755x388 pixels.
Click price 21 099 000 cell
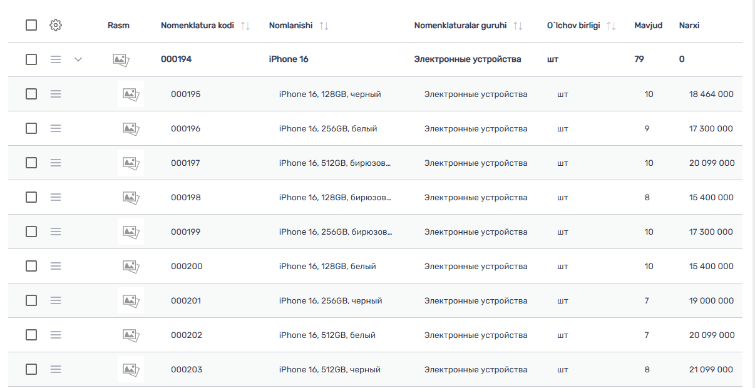(711, 370)
